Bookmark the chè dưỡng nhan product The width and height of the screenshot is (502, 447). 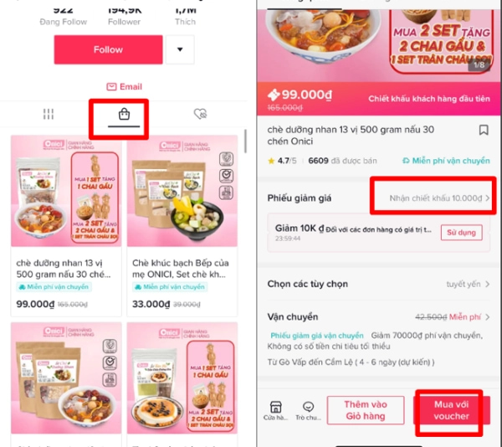(484, 130)
